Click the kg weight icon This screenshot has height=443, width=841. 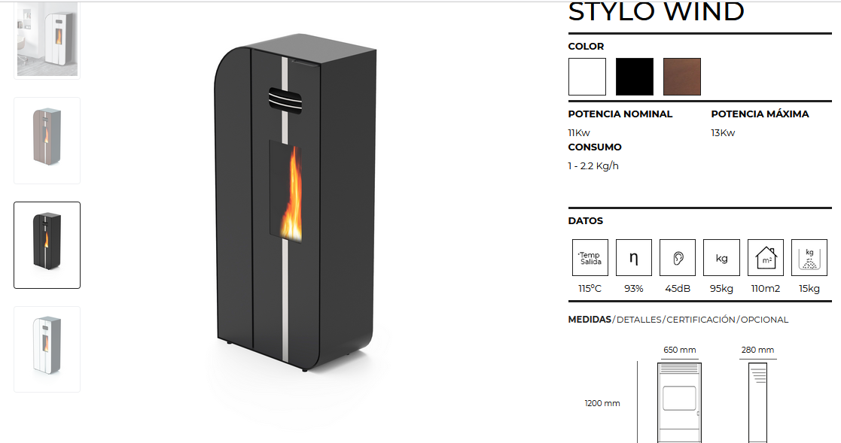click(x=721, y=258)
